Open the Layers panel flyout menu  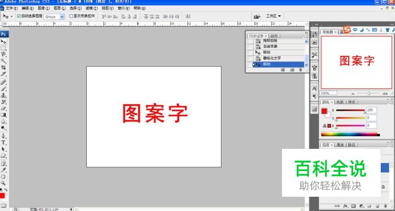click(x=392, y=145)
